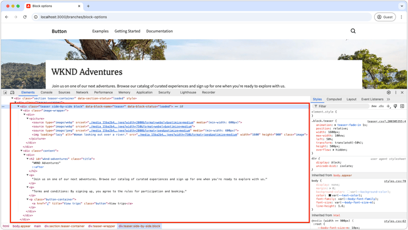The image size is (408, 230).
Task: View site information icon in address bar
Action: pos(36,17)
